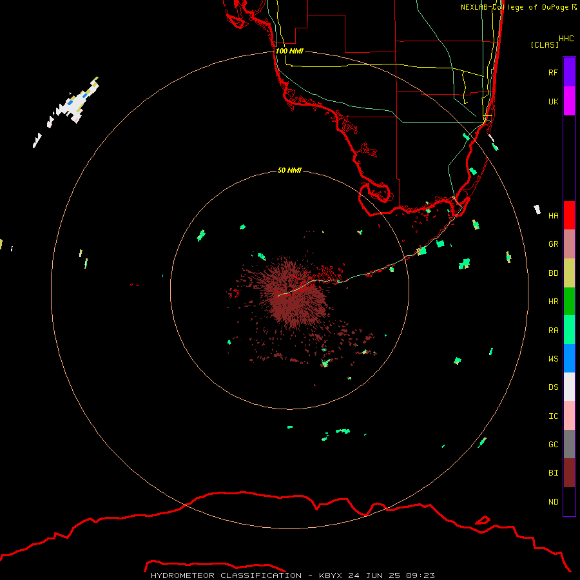Click the "HA" legend label
Screen dimensions: 580x580
[553, 215]
